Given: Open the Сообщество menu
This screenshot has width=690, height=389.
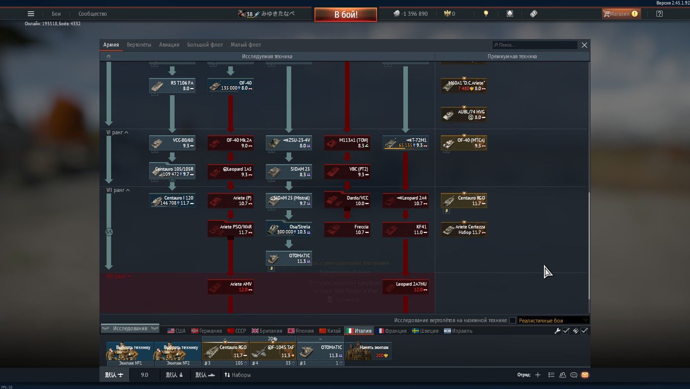Looking at the screenshot, I should (x=92, y=14).
